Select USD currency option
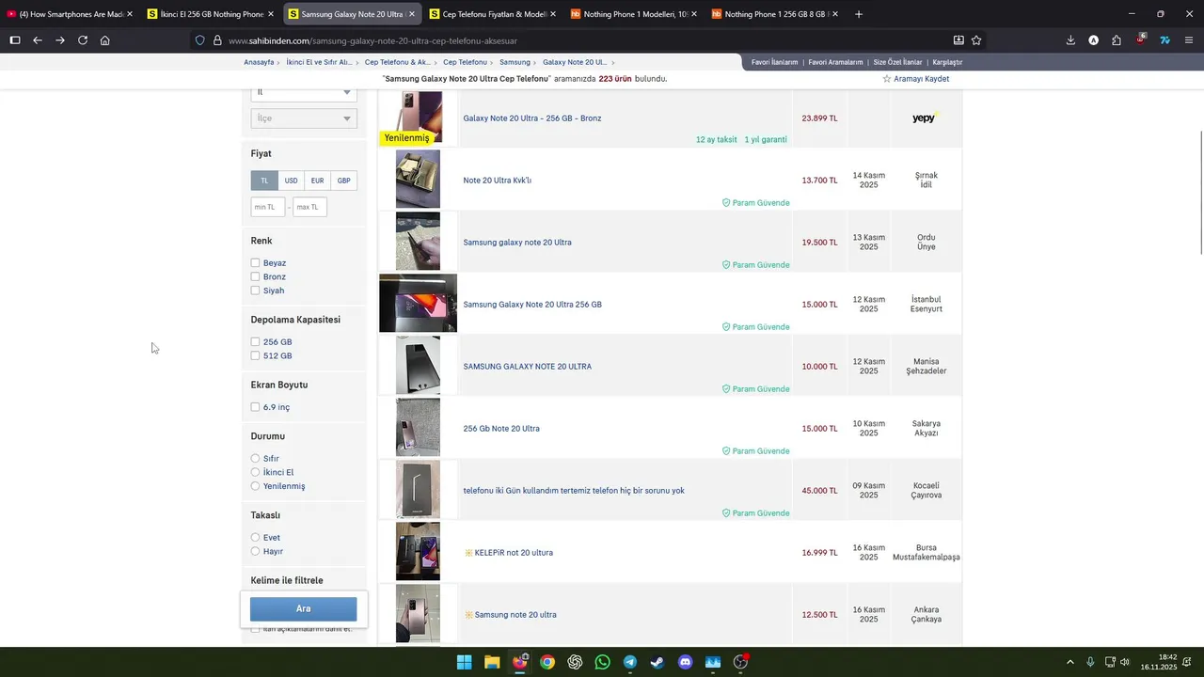The height and width of the screenshot is (677, 1204). [292, 181]
